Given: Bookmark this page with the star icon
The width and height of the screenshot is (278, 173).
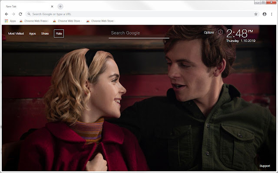Looking at the screenshot, I should coord(256,14).
